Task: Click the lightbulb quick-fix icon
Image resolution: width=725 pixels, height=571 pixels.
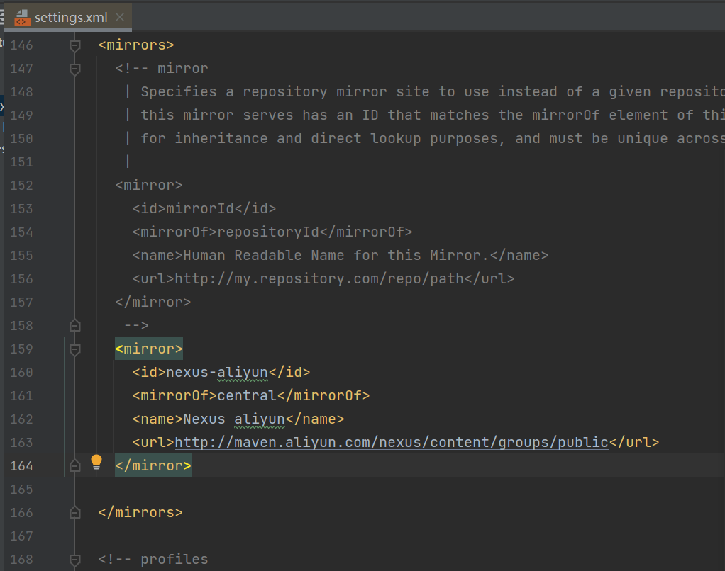Action: 96,463
